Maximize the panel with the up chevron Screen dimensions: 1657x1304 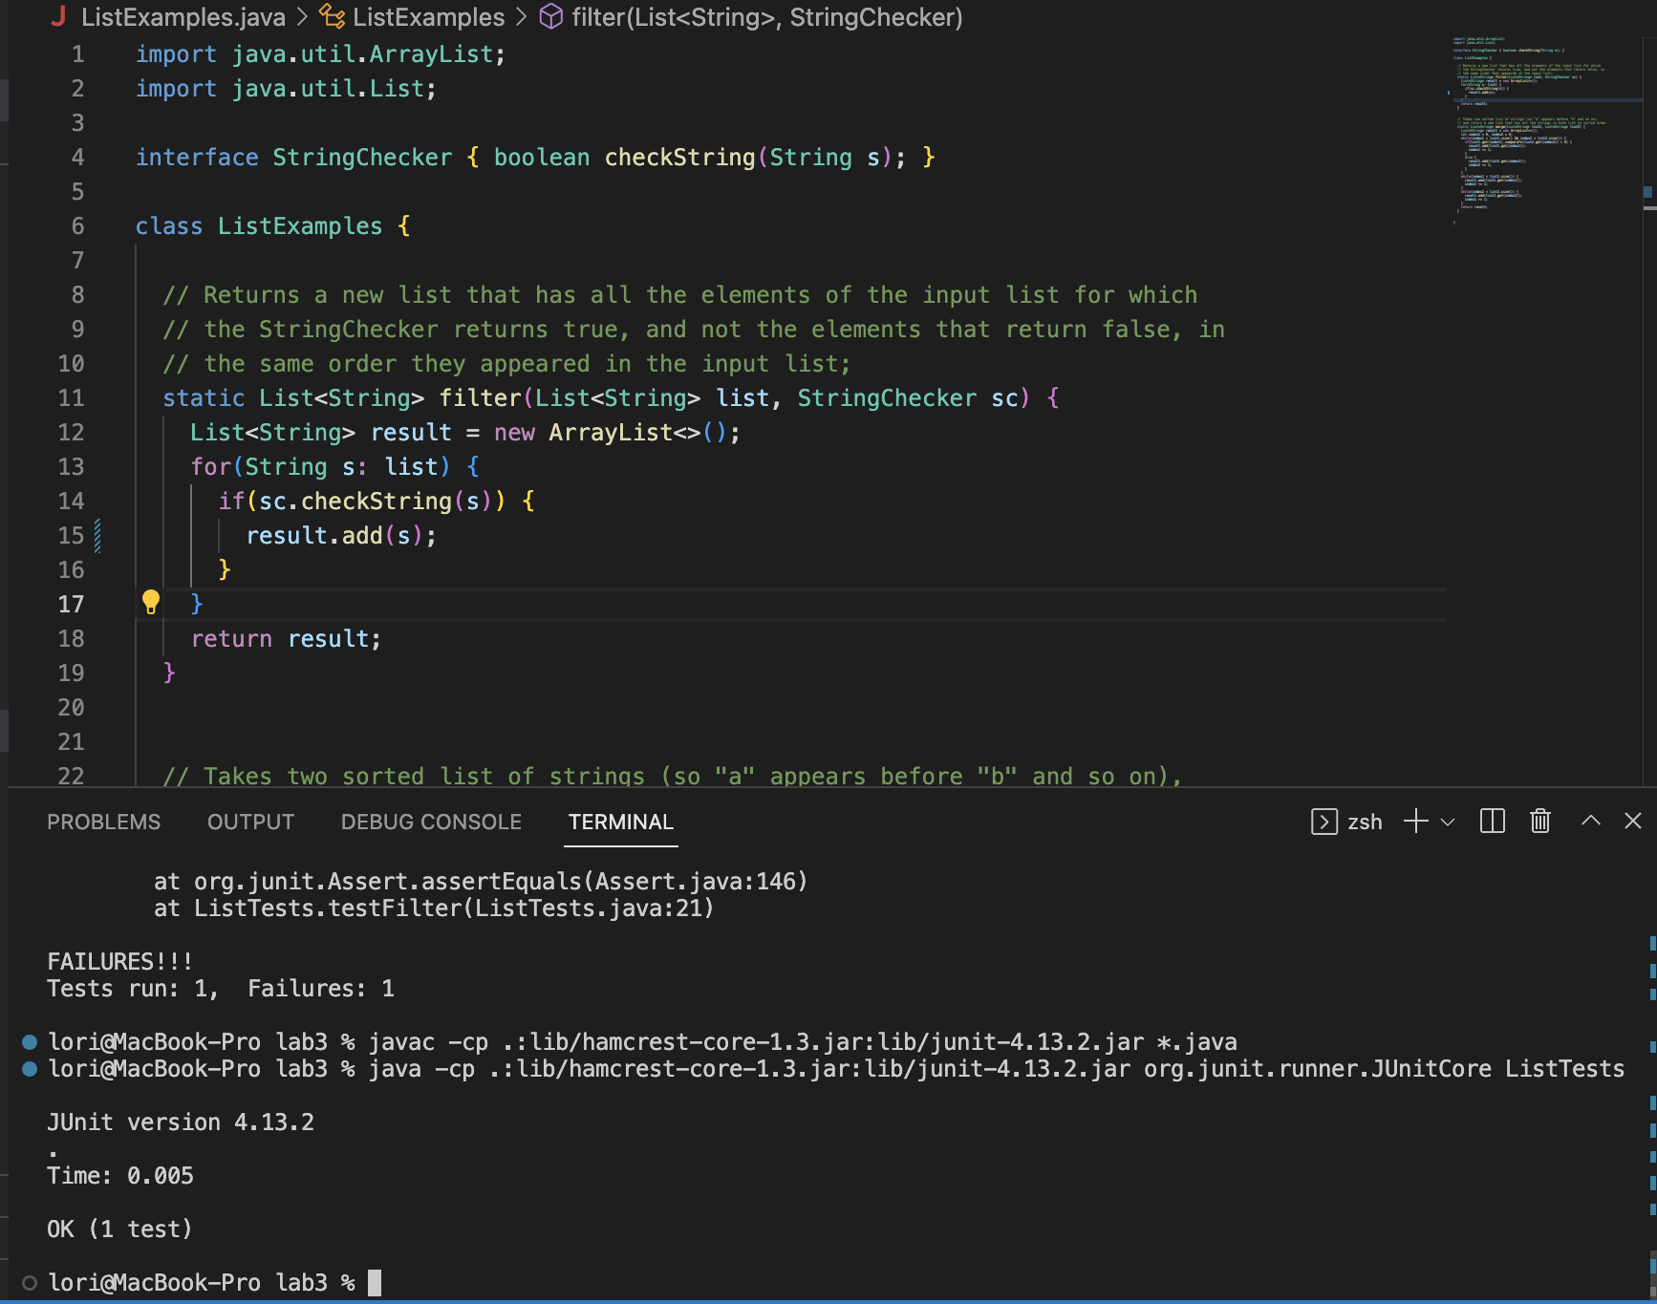pos(1590,821)
